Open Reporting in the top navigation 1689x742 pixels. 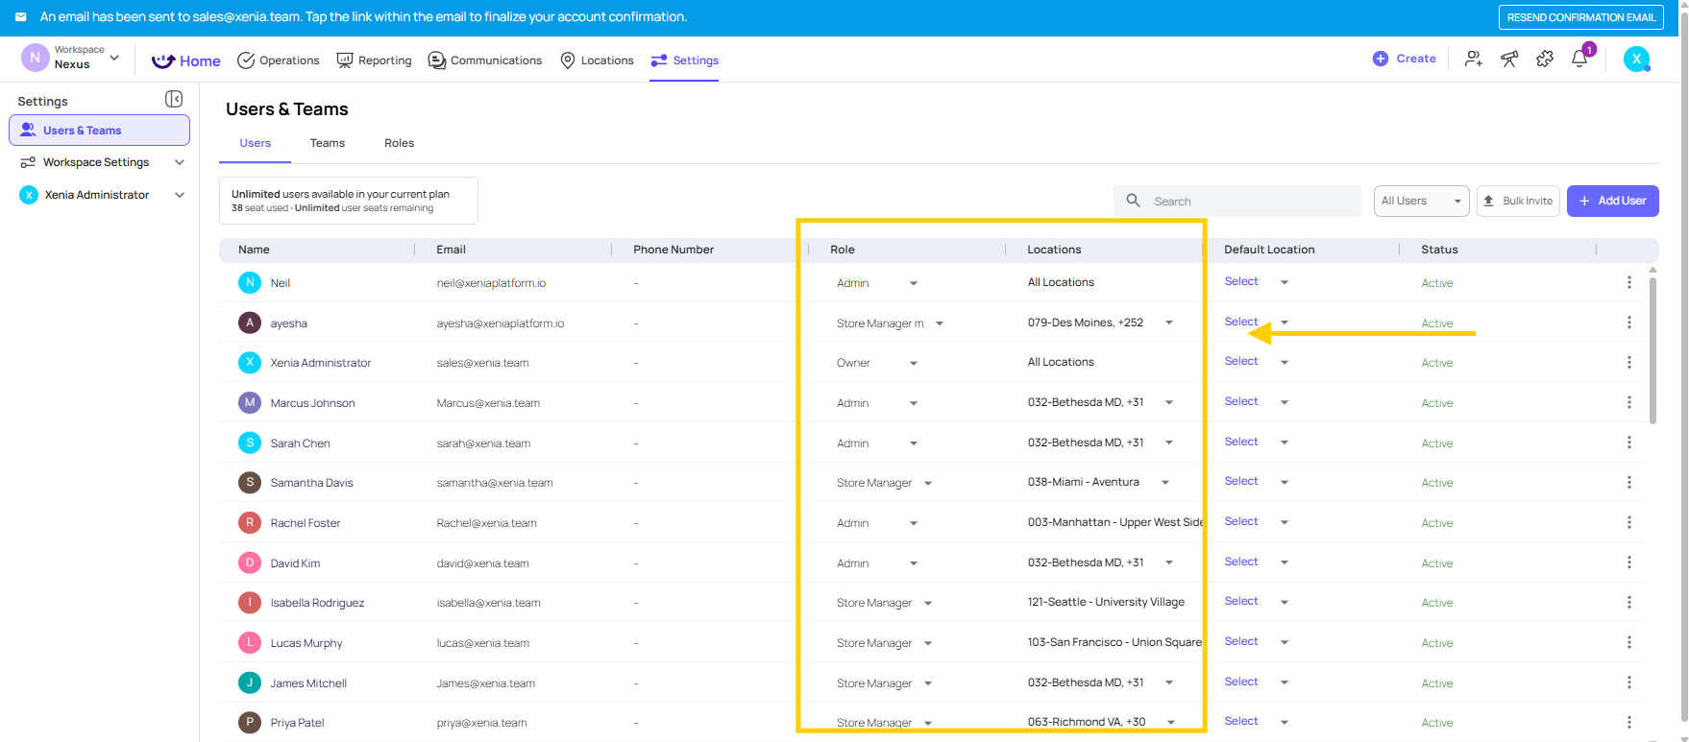[374, 60]
